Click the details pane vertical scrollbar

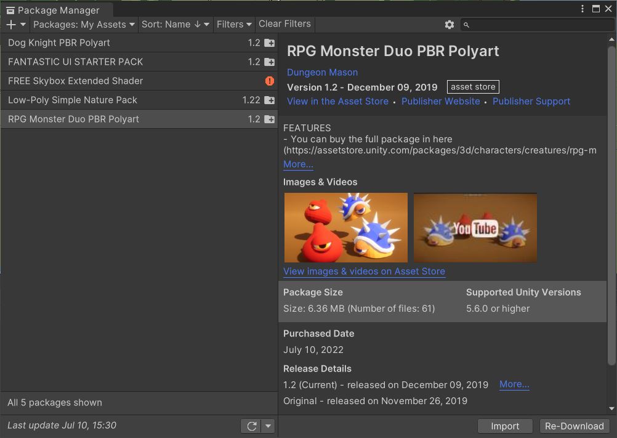tap(611, 205)
